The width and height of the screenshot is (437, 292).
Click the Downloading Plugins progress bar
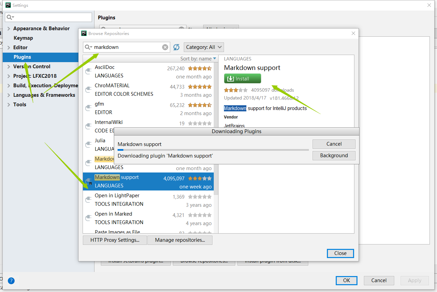coord(213,150)
